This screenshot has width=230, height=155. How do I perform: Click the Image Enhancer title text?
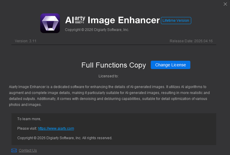tap(123, 20)
